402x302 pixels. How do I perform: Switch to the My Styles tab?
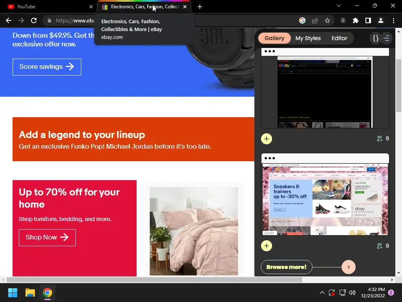[x=308, y=38]
